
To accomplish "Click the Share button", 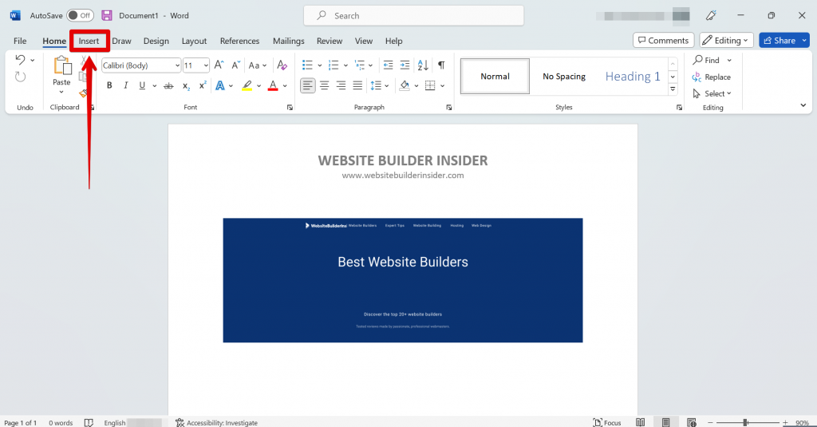I will pos(779,41).
